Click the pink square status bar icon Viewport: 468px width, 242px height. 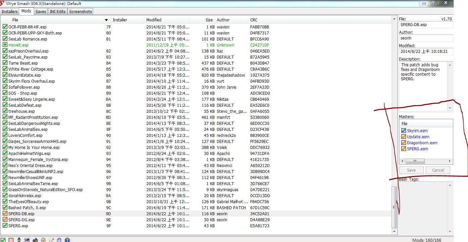[11, 240]
